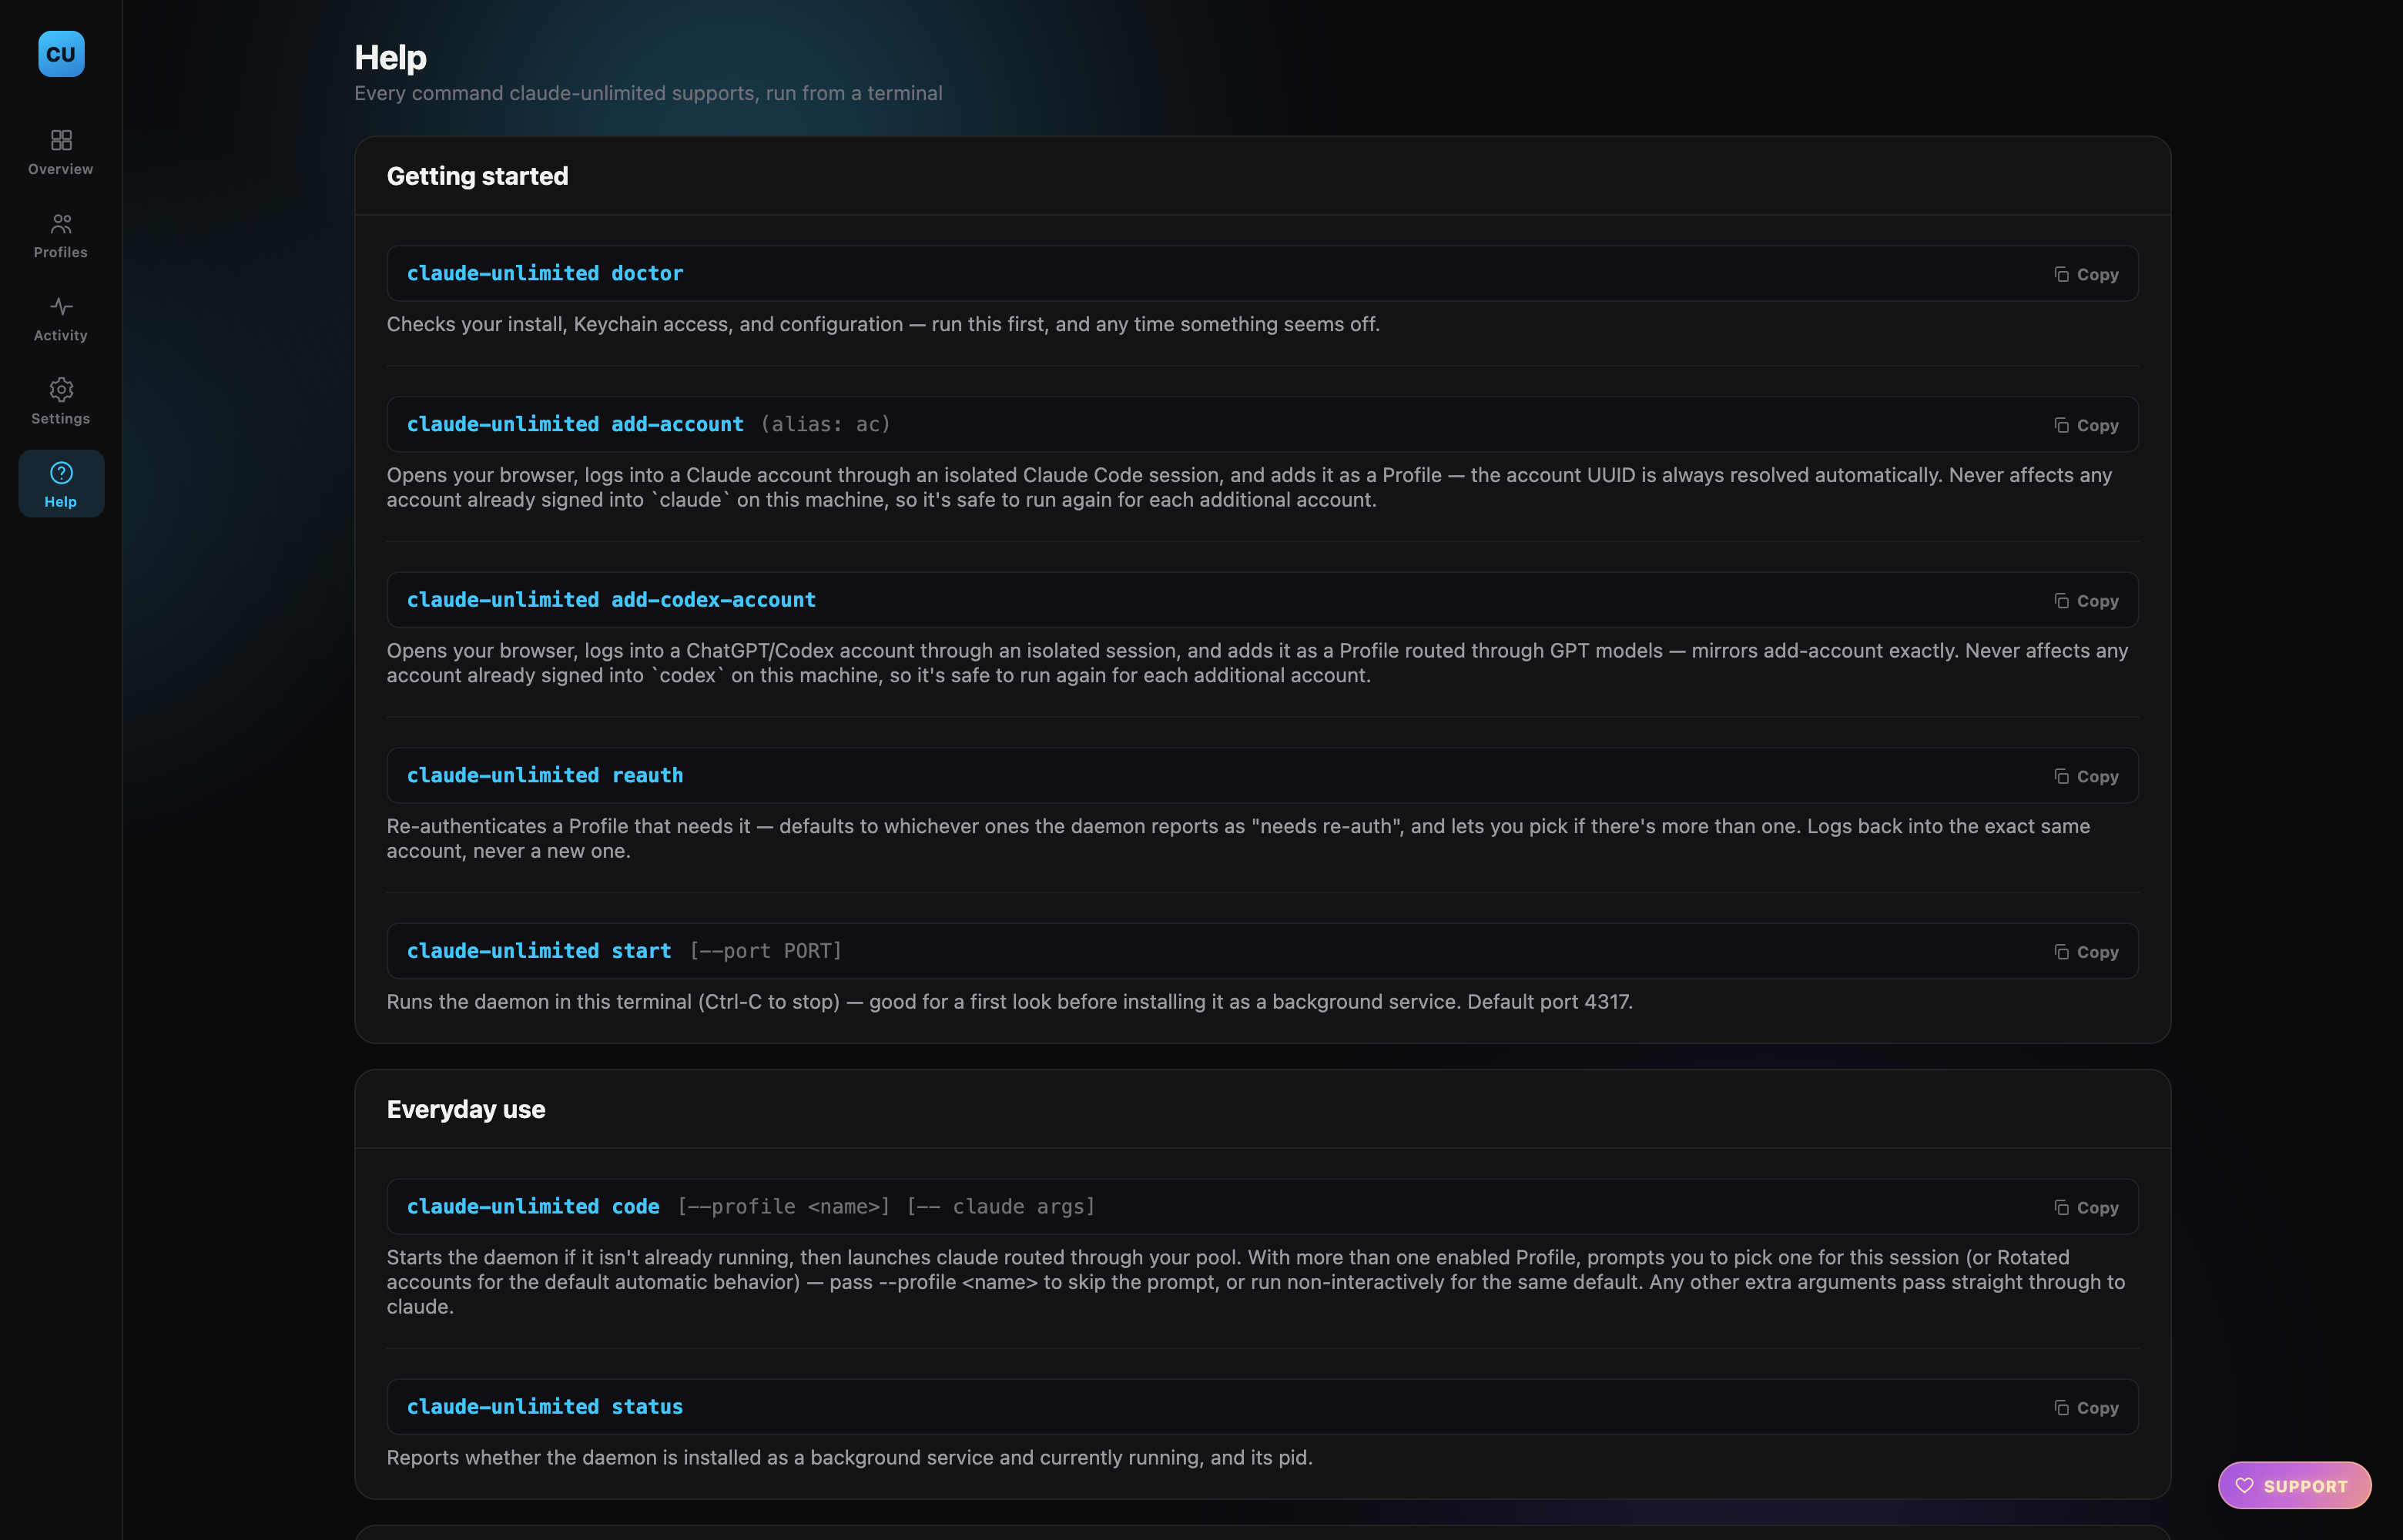The height and width of the screenshot is (1540, 2403).
Task: Open Settings from the sidebar
Action: coord(61,401)
